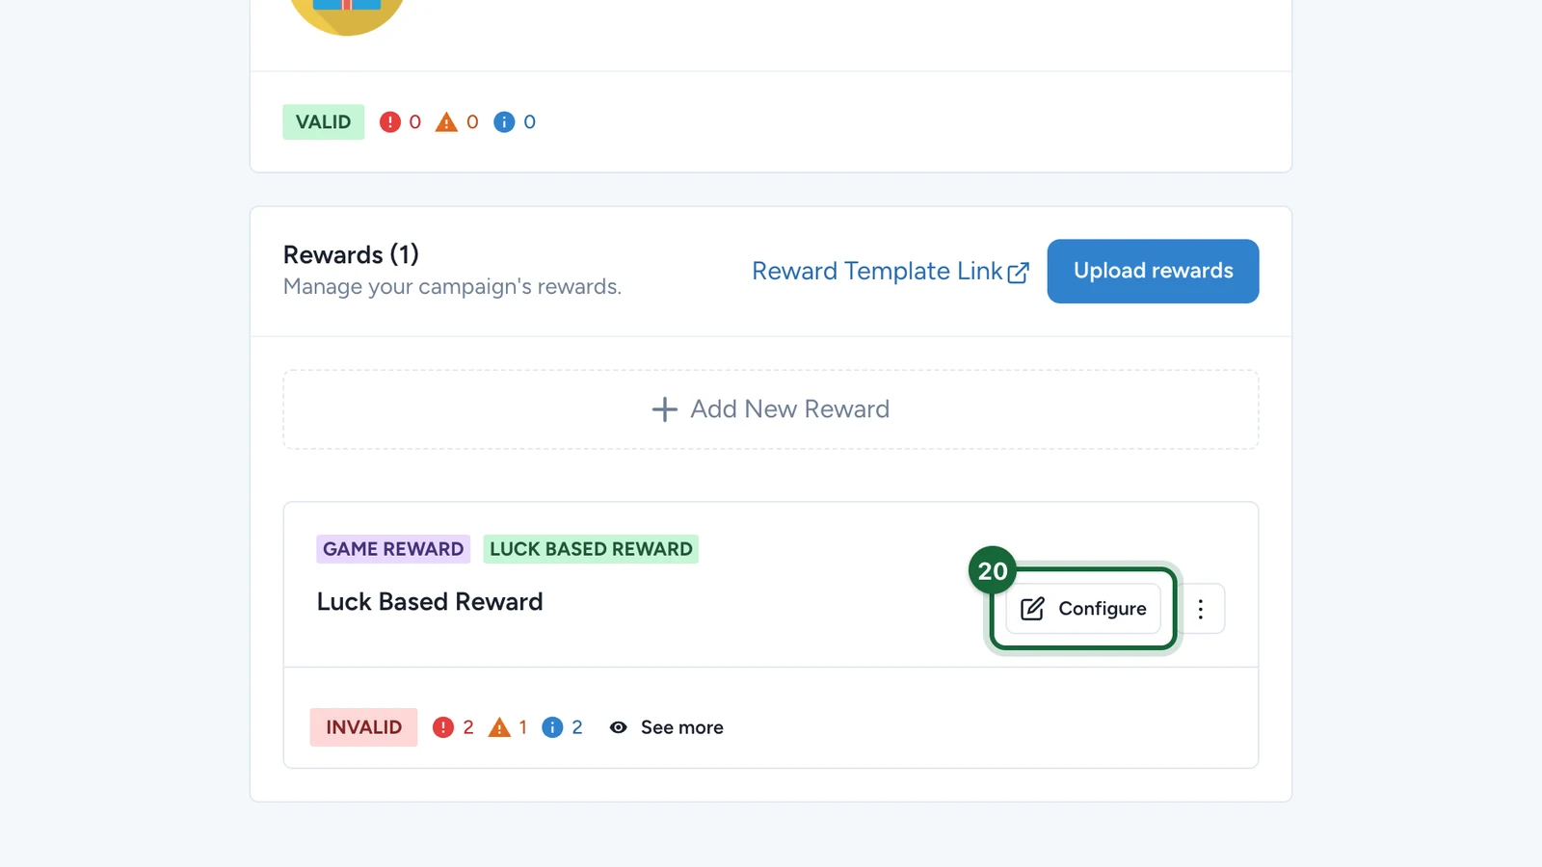Click the external link icon beside Reward Template Link

coord(1018,274)
